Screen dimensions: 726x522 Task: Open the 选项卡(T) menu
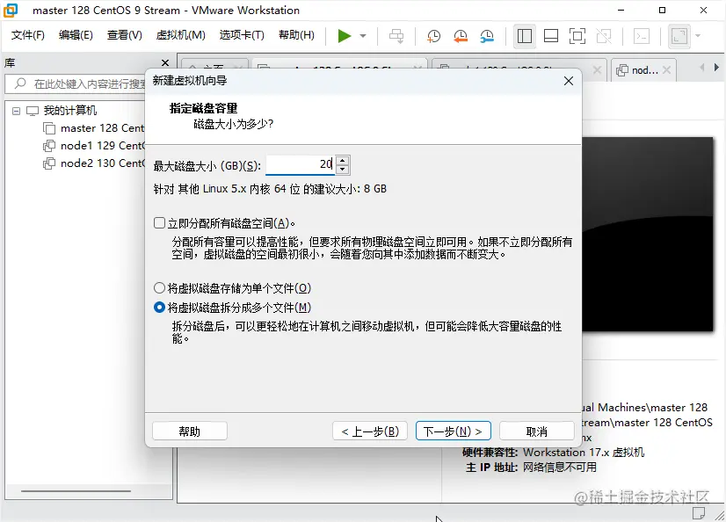pos(241,35)
